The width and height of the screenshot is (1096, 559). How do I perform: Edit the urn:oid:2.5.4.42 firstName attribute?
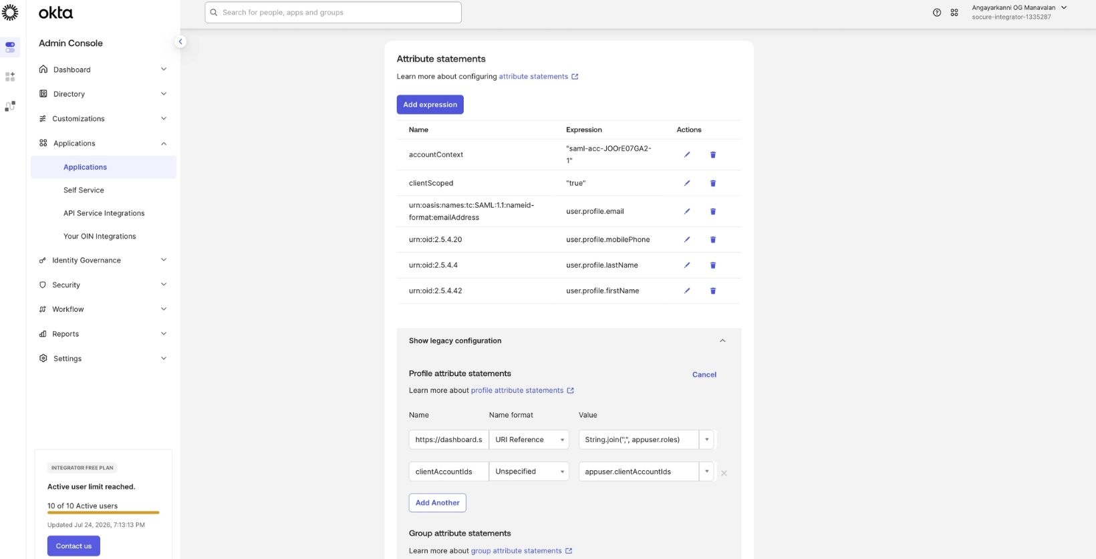tap(687, 291)
